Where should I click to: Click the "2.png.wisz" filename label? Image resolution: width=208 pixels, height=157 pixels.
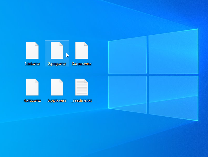click(x=57, y=64)
